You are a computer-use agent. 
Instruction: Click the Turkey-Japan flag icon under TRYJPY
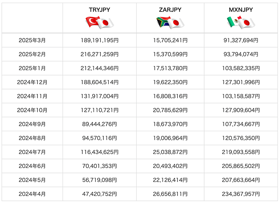[100, 23]
